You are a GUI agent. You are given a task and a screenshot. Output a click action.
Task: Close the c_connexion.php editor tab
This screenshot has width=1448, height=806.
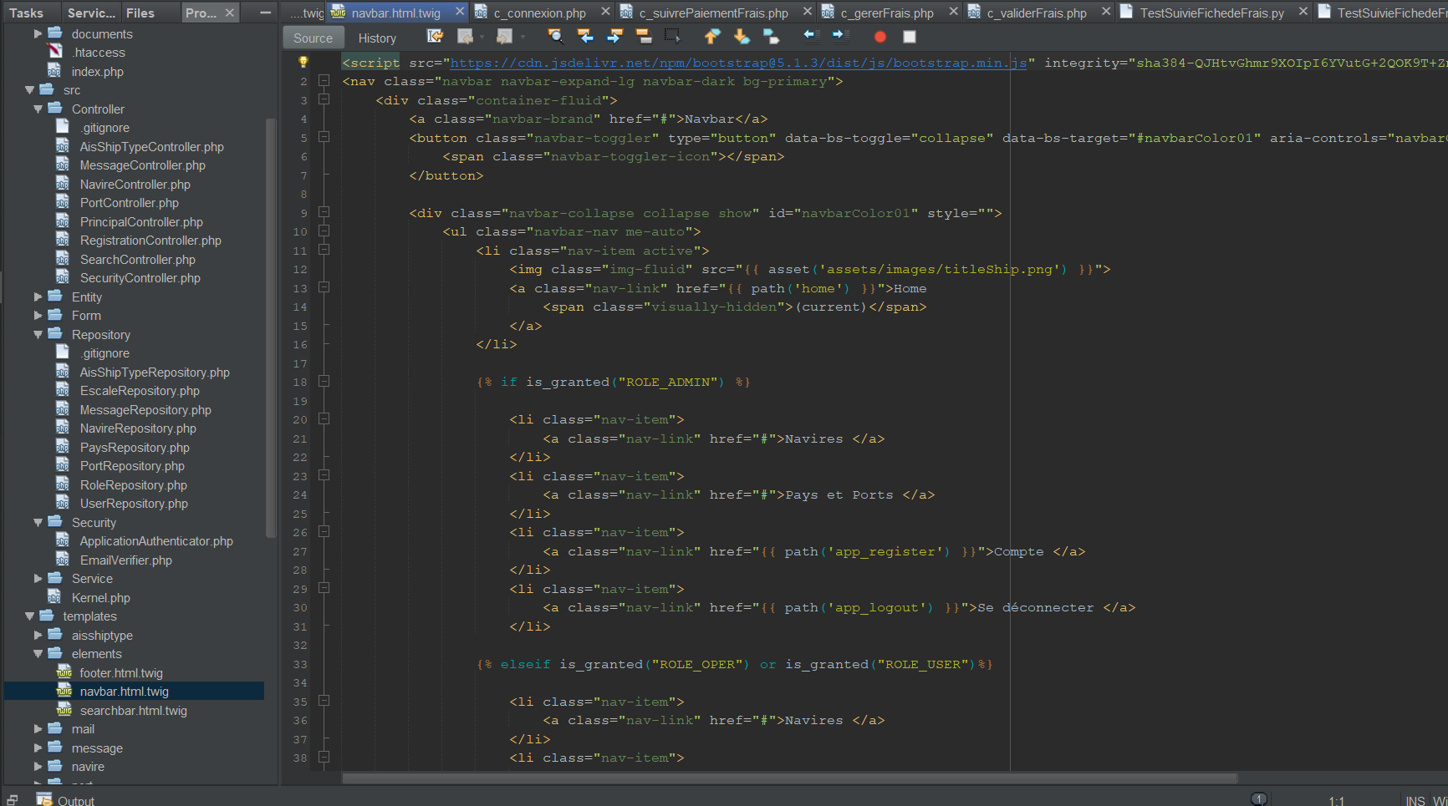point(605,12)
